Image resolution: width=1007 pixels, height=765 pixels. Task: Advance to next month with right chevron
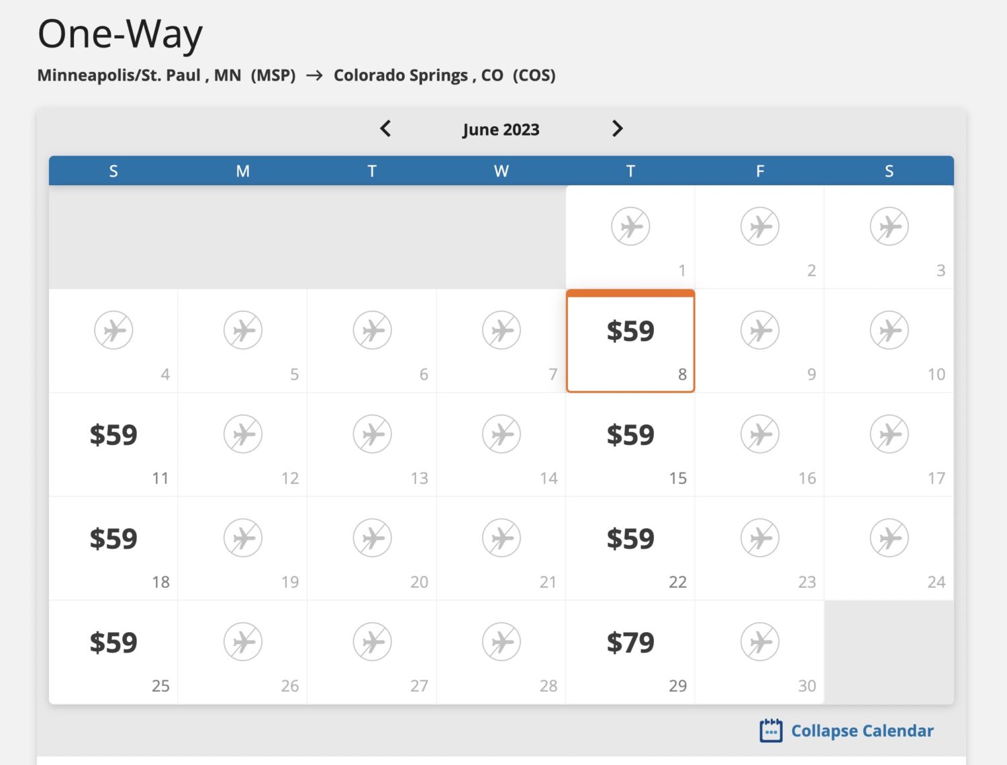coord(617,129)
